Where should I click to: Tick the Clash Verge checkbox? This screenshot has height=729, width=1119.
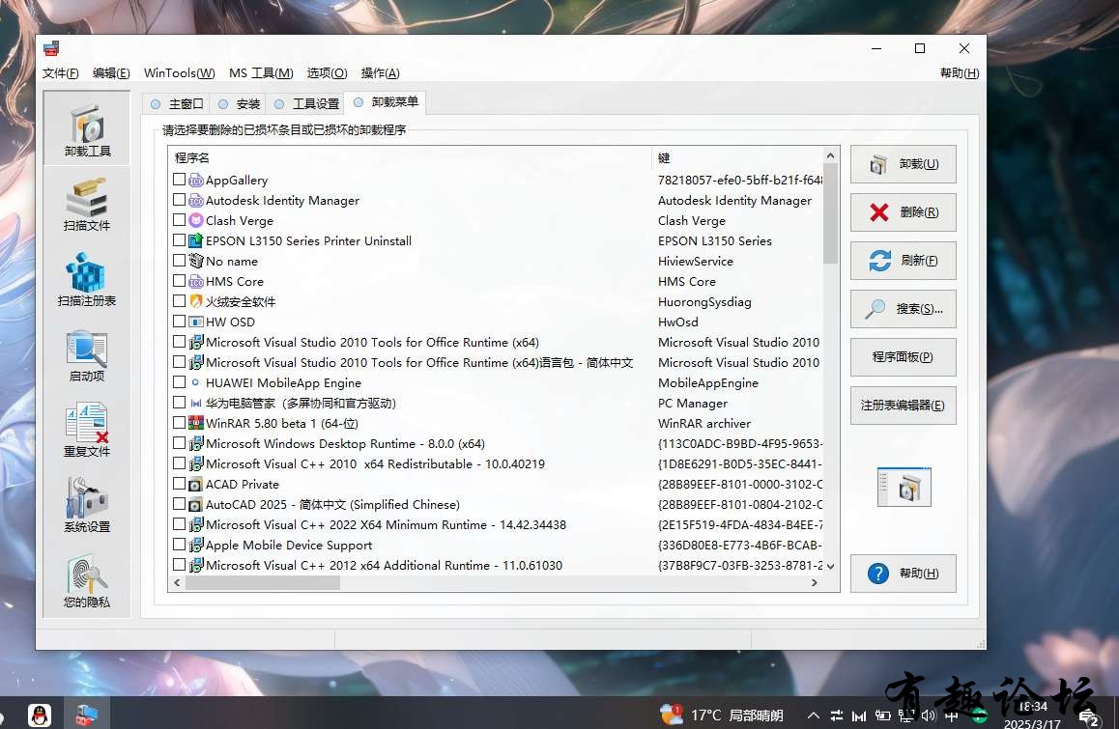[179, 220]
